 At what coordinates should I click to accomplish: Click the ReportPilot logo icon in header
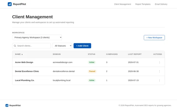[x=10, y=4]
